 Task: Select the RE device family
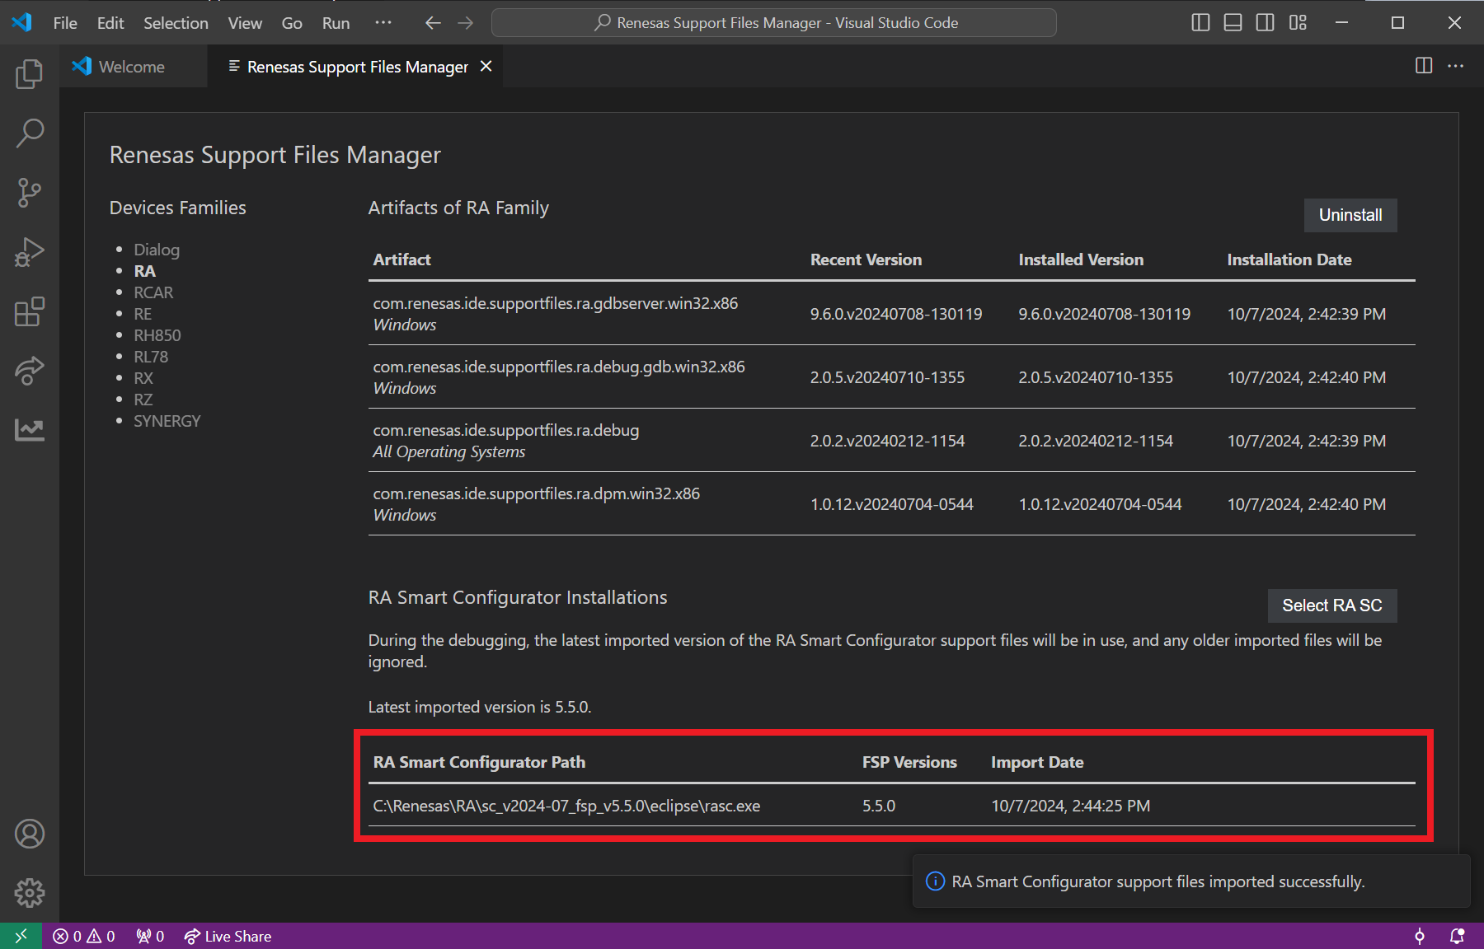tap(143, 314)
